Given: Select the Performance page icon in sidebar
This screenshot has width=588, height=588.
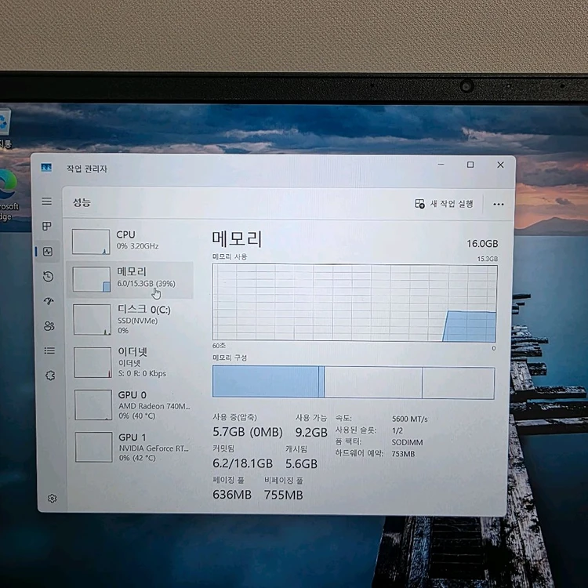Looking at the screenshot, I should tap(48, 251).
